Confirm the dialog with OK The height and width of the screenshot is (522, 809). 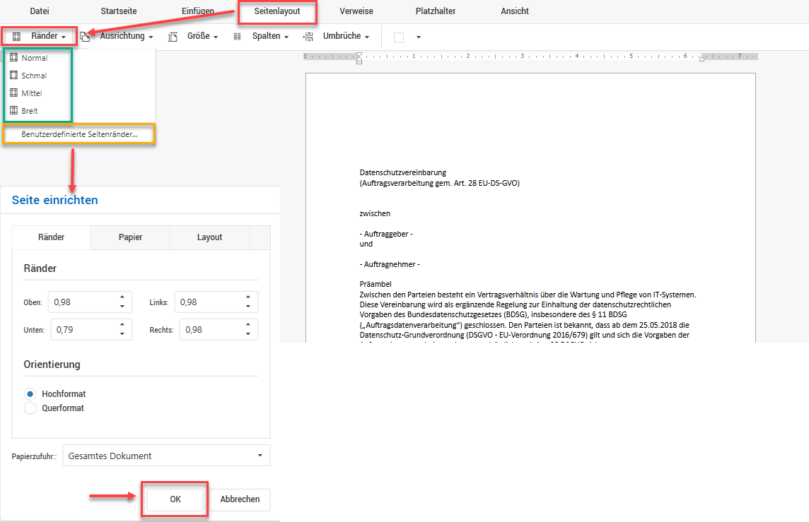click(175, 499)
